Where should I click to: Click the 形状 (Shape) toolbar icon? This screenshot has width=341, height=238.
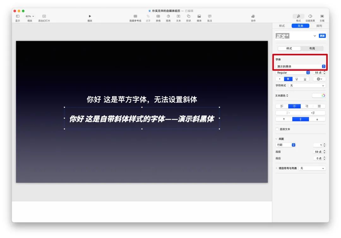tap(188, 16)
